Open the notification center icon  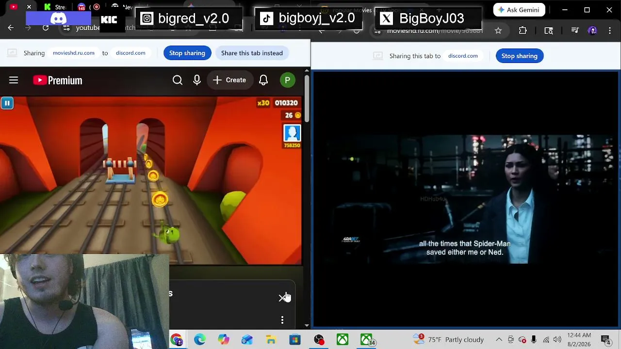[x=606, y=340]
